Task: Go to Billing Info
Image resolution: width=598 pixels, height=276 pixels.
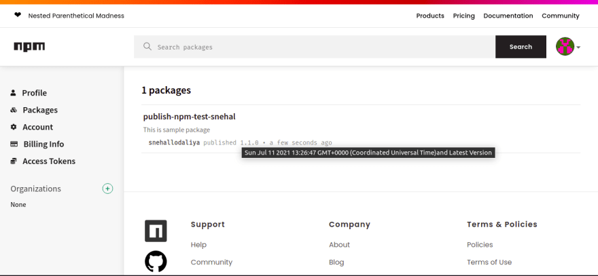Action: pos(44,144)
